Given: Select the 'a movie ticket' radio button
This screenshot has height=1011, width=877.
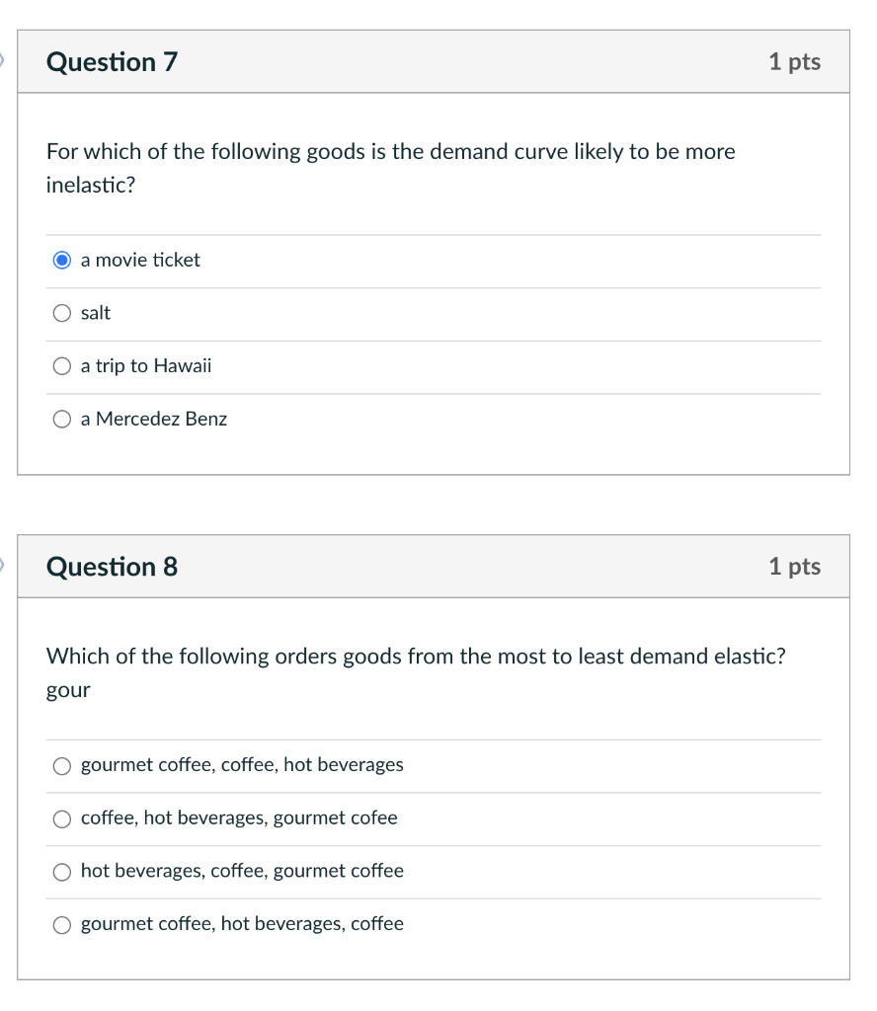Looking at the screenshot, I should coord(62,261).
